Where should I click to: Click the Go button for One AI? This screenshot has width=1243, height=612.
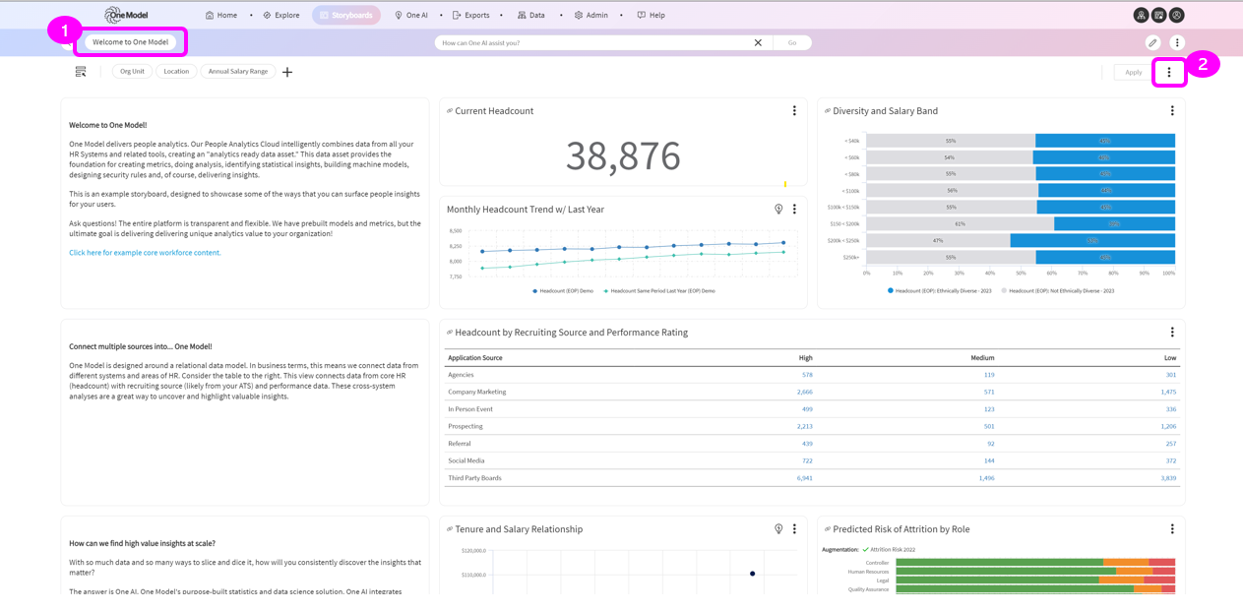tap(792, 42)
